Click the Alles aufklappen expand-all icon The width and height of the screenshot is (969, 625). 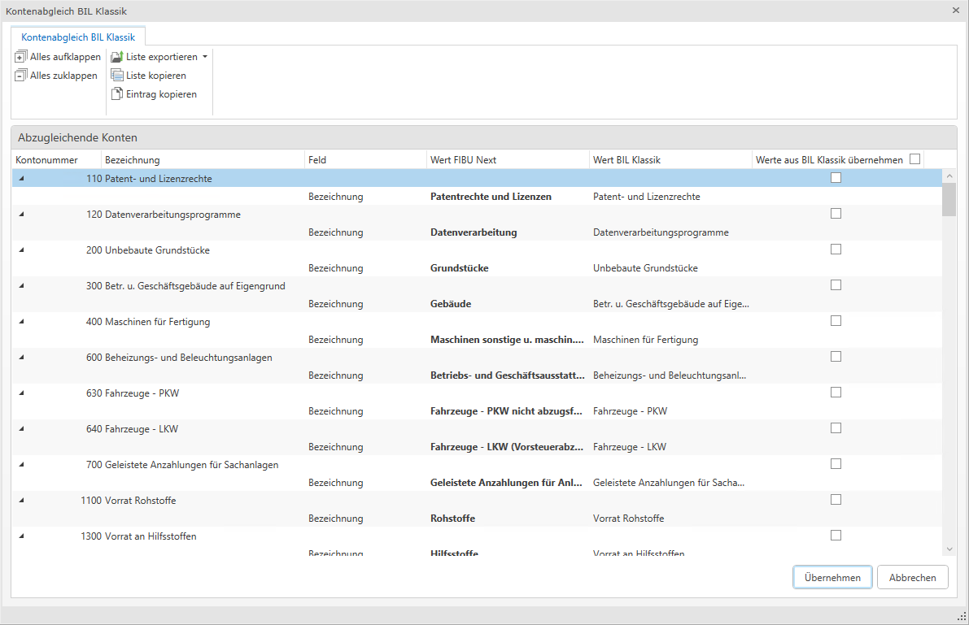[21, 57]
